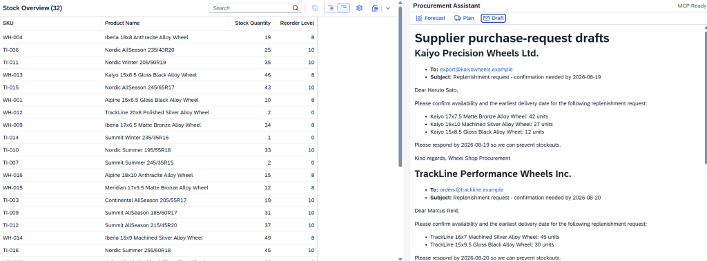Viewport: 707px width, 261px height.
Task: Click Nordic Summer 255/60R18 product name
Action: (x=138, y=250)
